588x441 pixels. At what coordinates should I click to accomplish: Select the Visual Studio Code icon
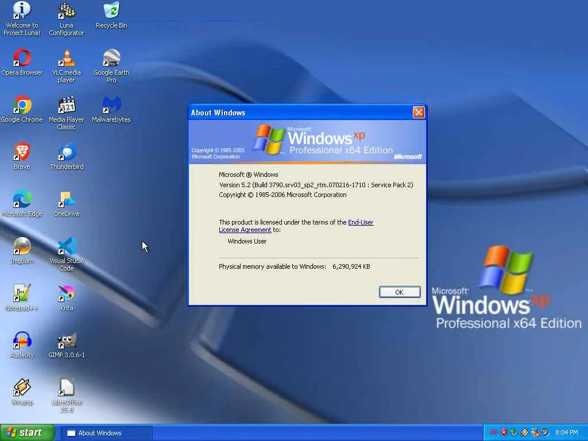click(67, 254)
